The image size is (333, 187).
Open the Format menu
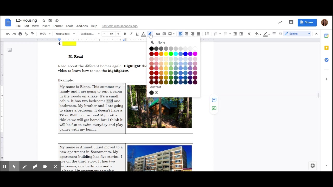coord(58,26)
